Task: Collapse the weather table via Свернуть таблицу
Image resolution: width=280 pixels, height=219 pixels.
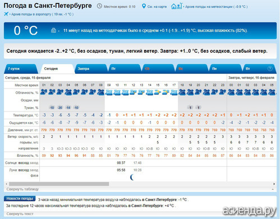Action: [x=22, y=189]
